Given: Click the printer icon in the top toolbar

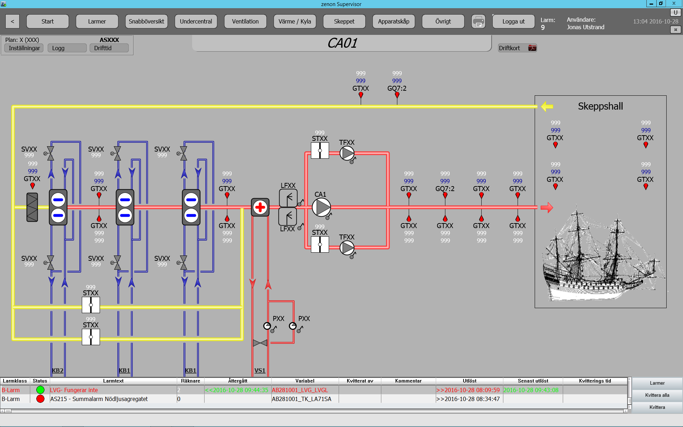Looking at the screenshot, I should [x=478, y=21].
